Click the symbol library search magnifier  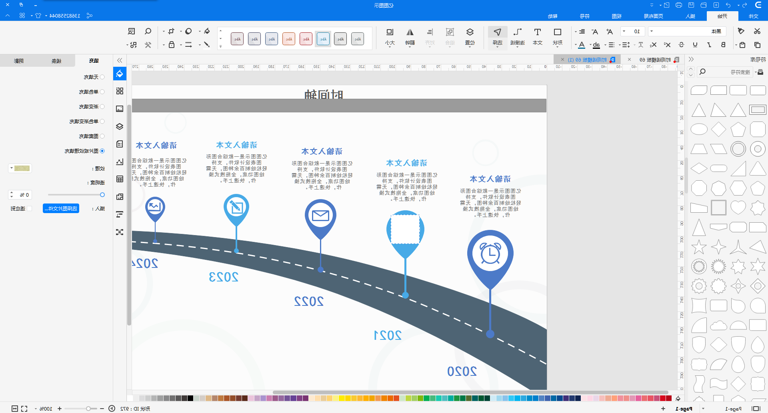(x=702, y=72)
